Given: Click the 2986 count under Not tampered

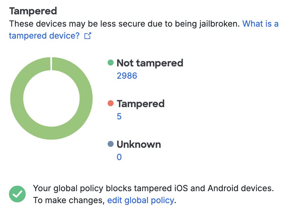Looking at the screenshot, I should coord(127,75).
